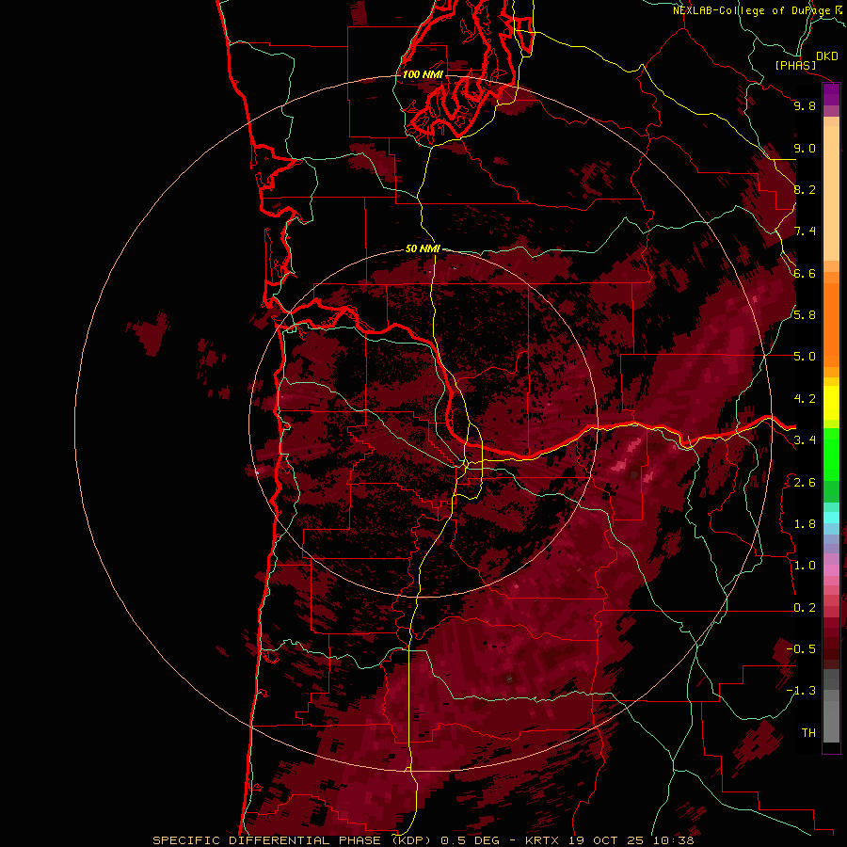This screenshot has height=847, width=847.
Task: Click the 5.8 legend value
Action: coord(805,315)
